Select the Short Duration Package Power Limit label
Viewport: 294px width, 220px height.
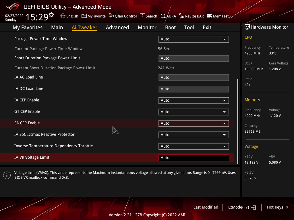coord(47,58)
